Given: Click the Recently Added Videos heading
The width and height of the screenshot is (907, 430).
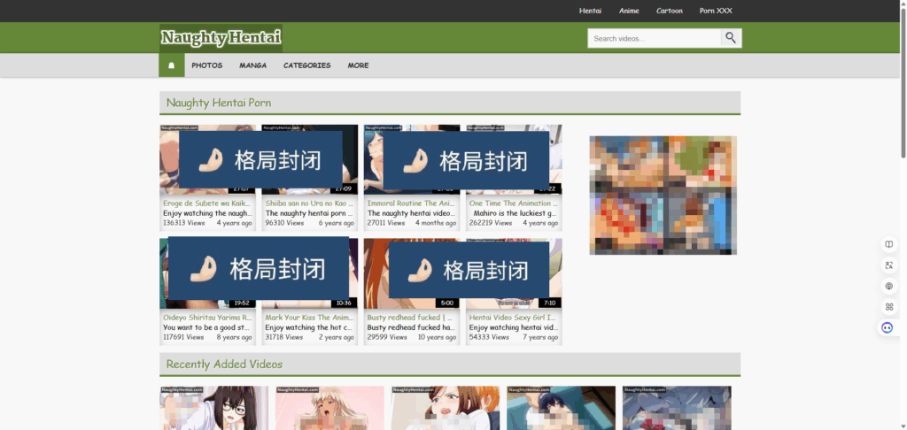Looking at the screenshot, I should tap(224, 365).
